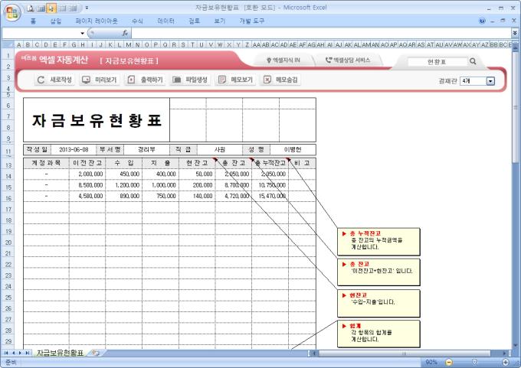Click the 계정과목 column header
The height and width of the screenshot is (368, 521).
[46, 163]
